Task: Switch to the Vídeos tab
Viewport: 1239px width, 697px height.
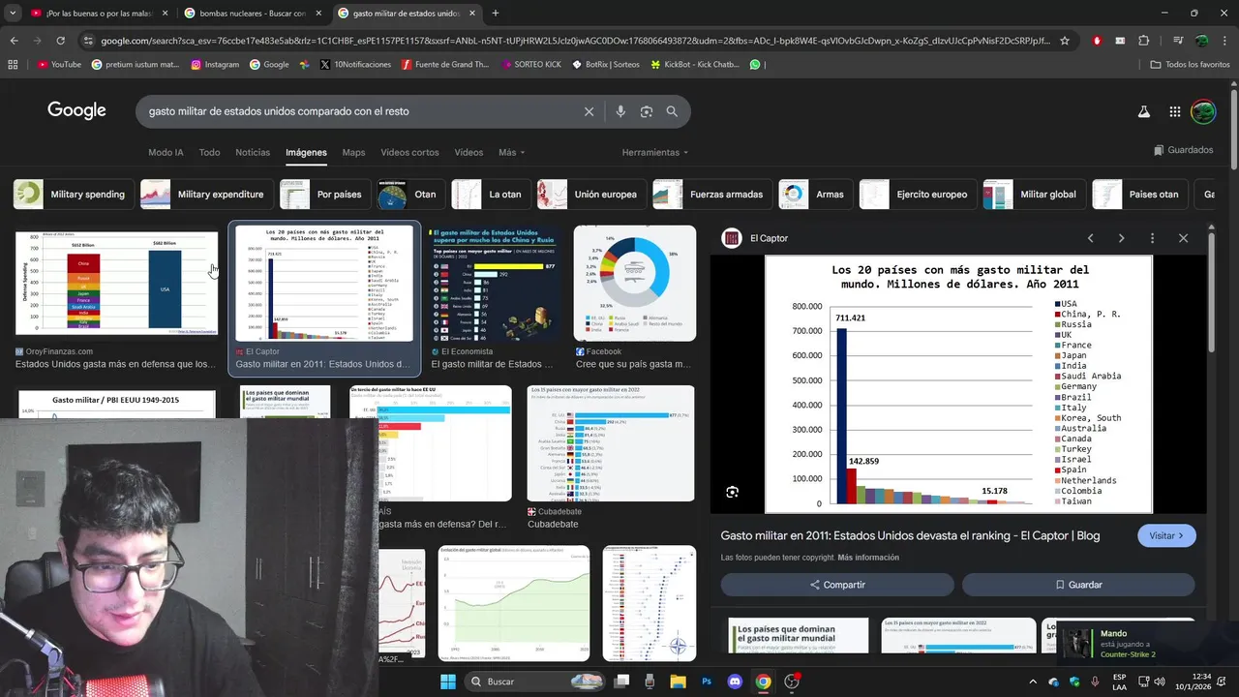Action: tap(468, 153)
